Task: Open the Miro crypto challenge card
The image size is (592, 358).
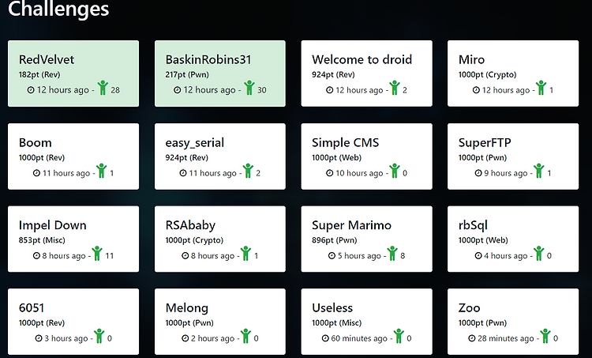Action: coord(513,73)
